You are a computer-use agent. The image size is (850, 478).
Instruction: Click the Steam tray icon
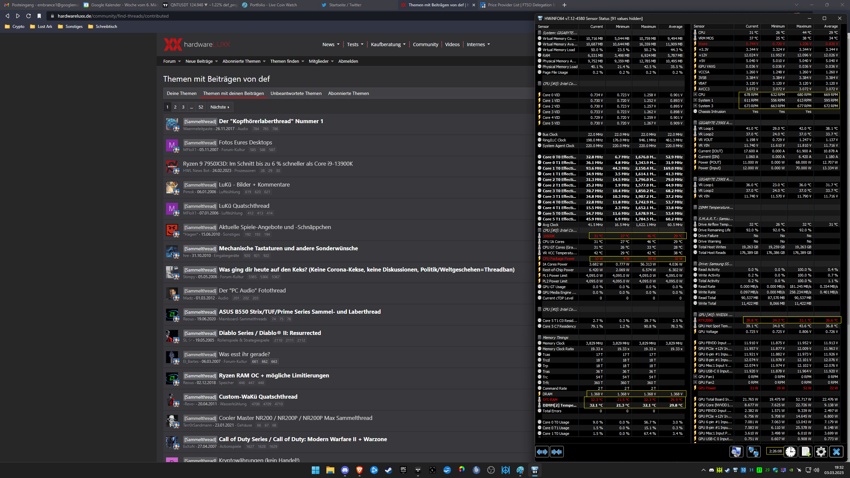pos(727,470)
